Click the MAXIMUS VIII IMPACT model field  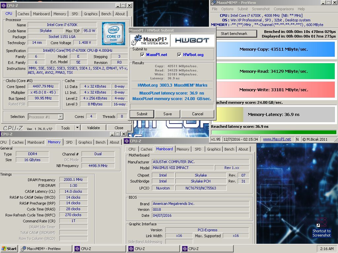click(x=183, y=168)
